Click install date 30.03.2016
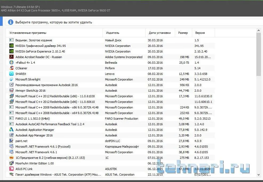 (155, 40)
